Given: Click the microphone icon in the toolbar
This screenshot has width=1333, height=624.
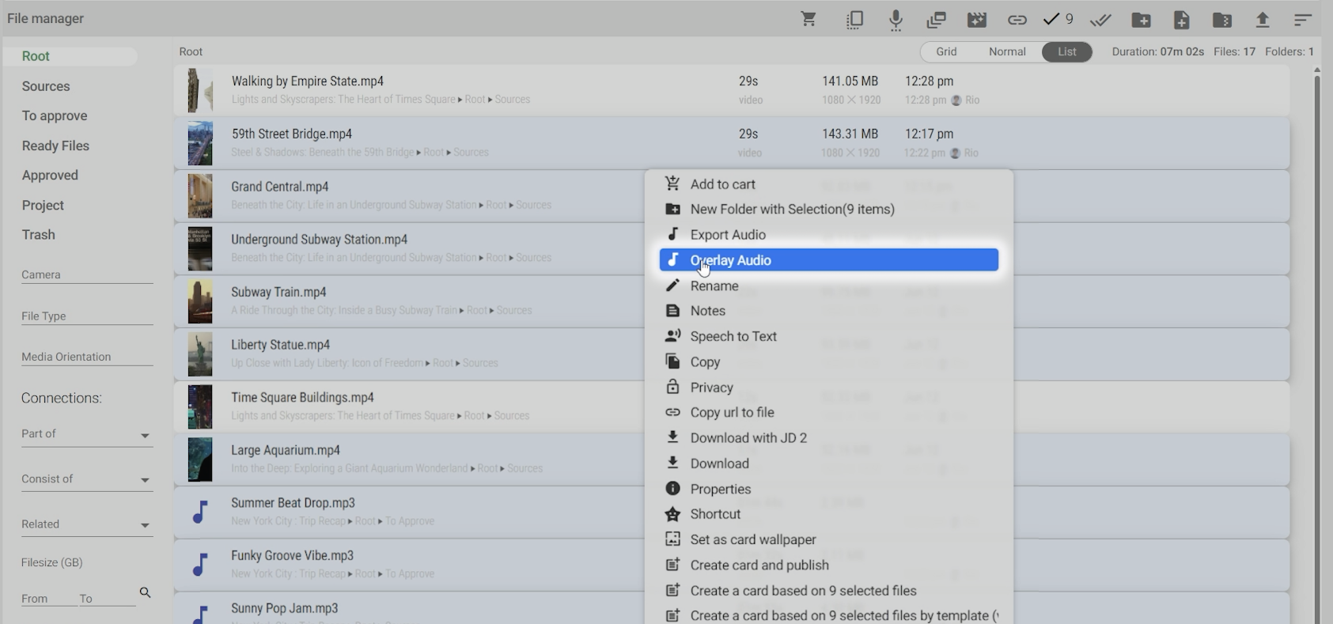Looking at the screenshot, I should tap(896, 20).
